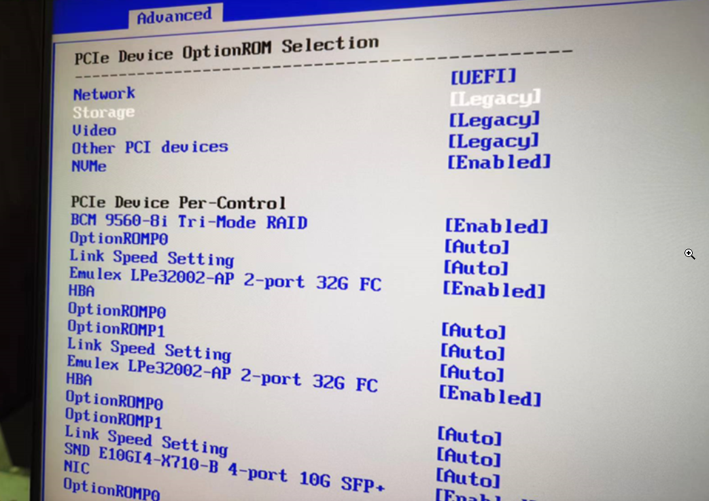This screenshot has width=709, height=501.
Task: Select Link Speed Setting under BCM RAID
Action: tap(151, 258)
